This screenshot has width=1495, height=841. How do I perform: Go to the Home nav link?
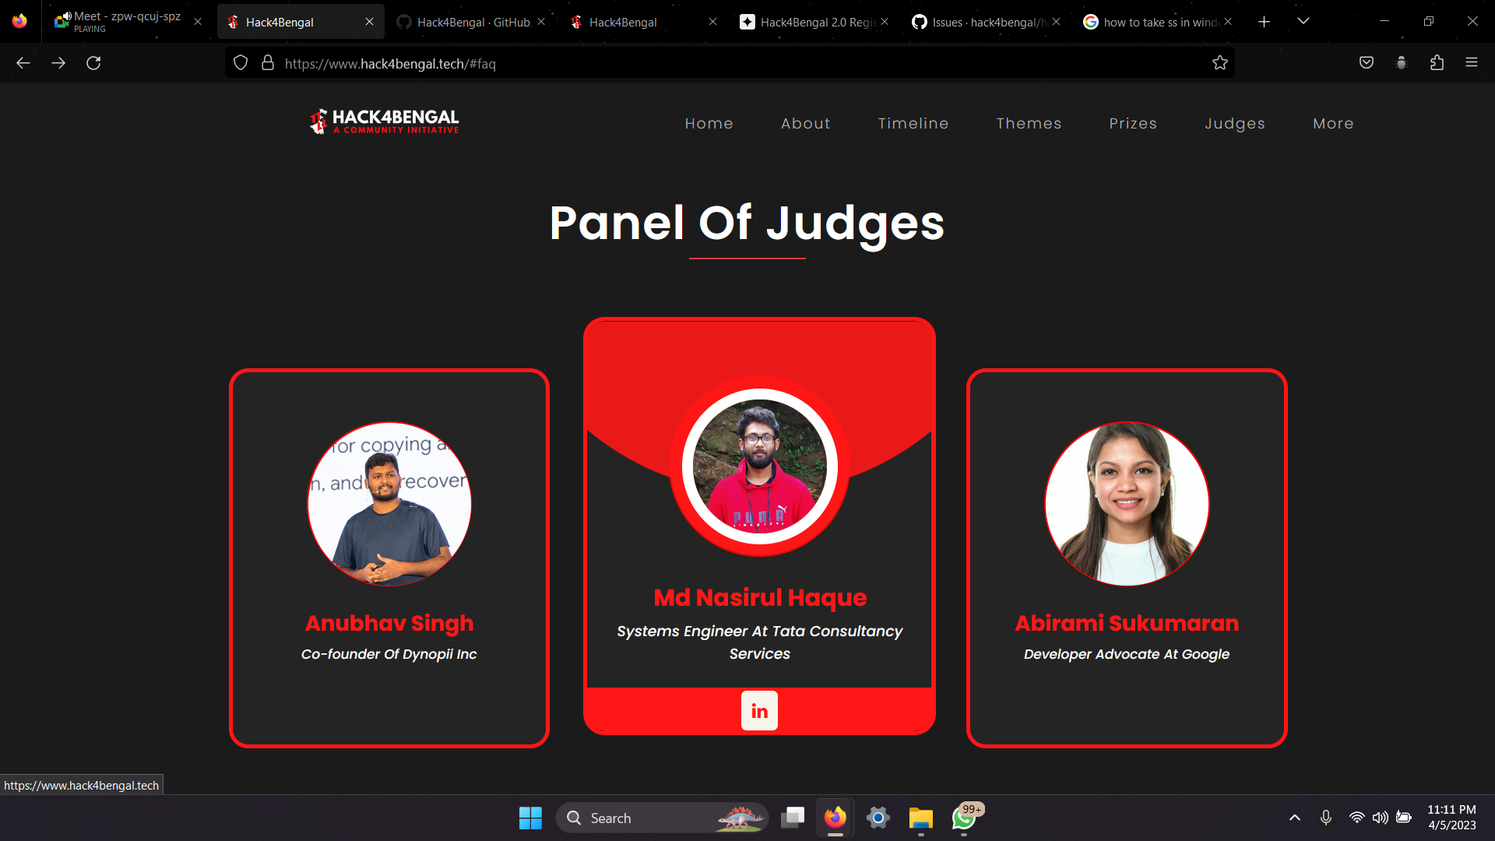point(709,123)
